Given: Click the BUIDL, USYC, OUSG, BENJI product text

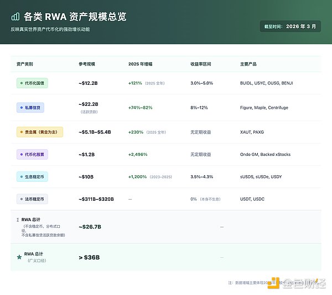Looking at the screenshot, I should tap(266, 83).
